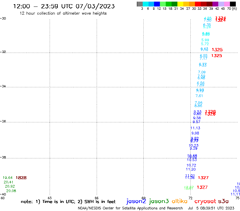Click the red time label 1325 beside 6.55
The width and height of the screenshot is (240, 211).
point(217,56)
